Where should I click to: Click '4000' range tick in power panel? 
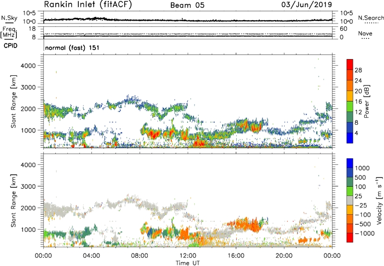coord(28,66)
